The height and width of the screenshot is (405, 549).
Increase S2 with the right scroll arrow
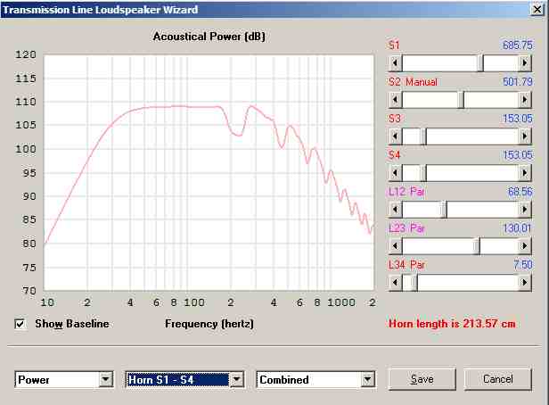(524, 100)
